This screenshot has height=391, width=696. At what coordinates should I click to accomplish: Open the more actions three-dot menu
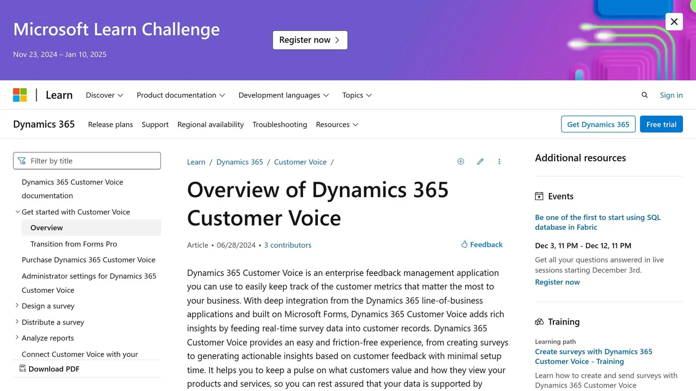(x=499, y=161)
